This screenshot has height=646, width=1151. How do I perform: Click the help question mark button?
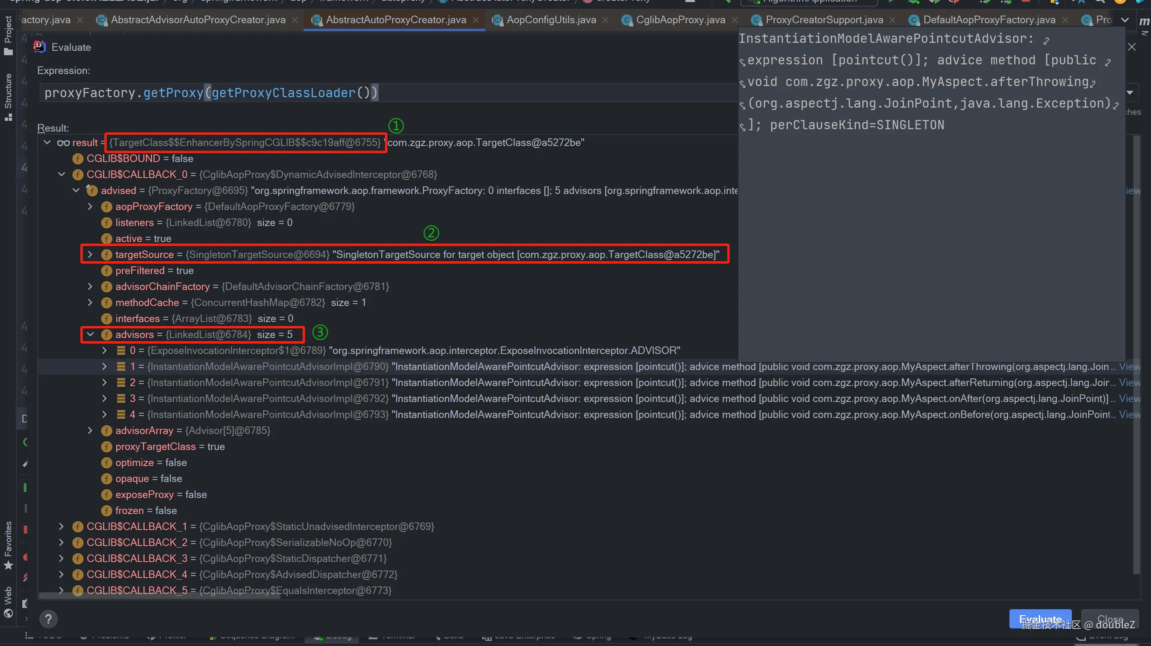(x=48, y=619)
